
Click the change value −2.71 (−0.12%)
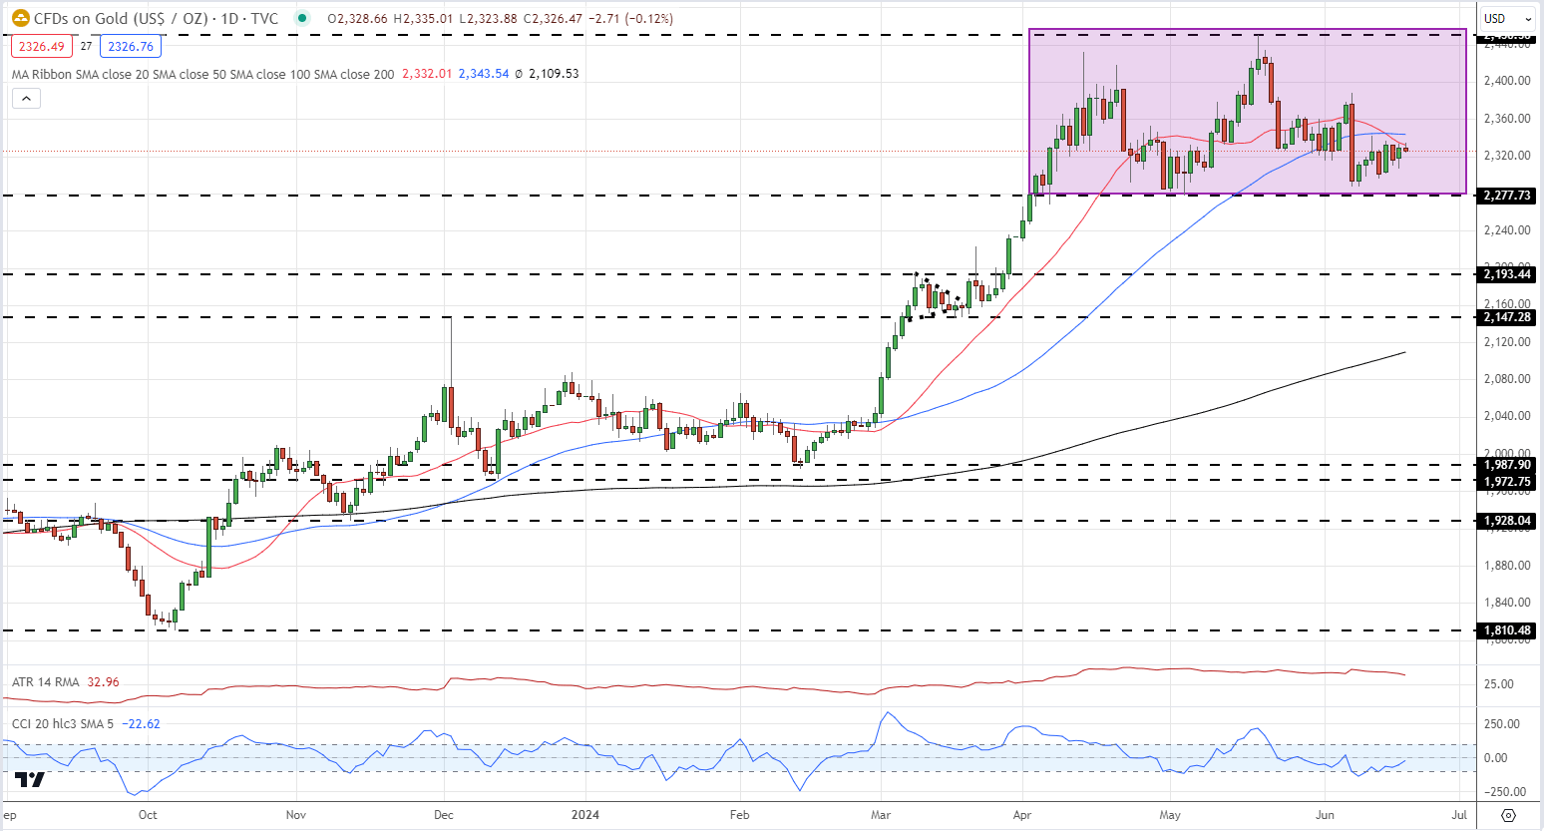click(x=630, y=18)
